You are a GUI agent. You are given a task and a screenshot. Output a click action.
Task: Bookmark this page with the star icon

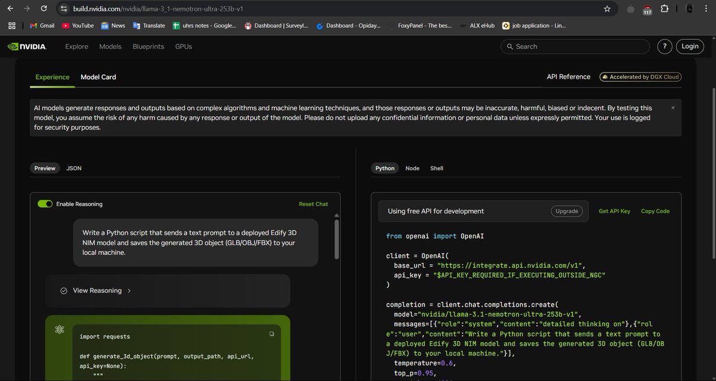point(607,9)
